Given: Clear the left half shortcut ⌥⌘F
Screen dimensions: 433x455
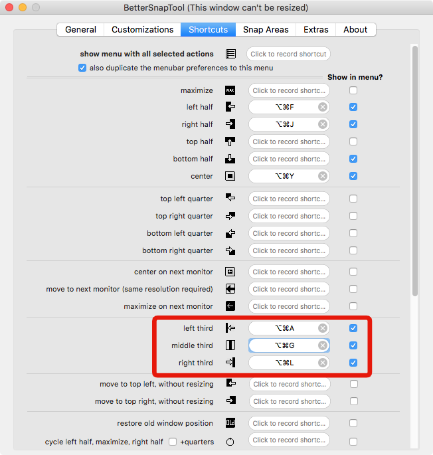Looking at the screenshot, I should click(x=323, y=107).
